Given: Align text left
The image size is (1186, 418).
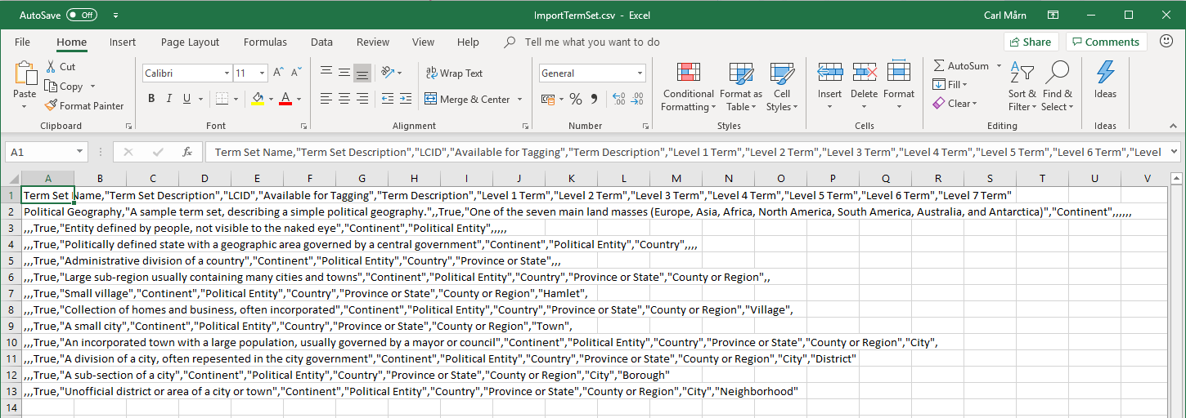Looking at the screenshot, I should tap(326, 99).
